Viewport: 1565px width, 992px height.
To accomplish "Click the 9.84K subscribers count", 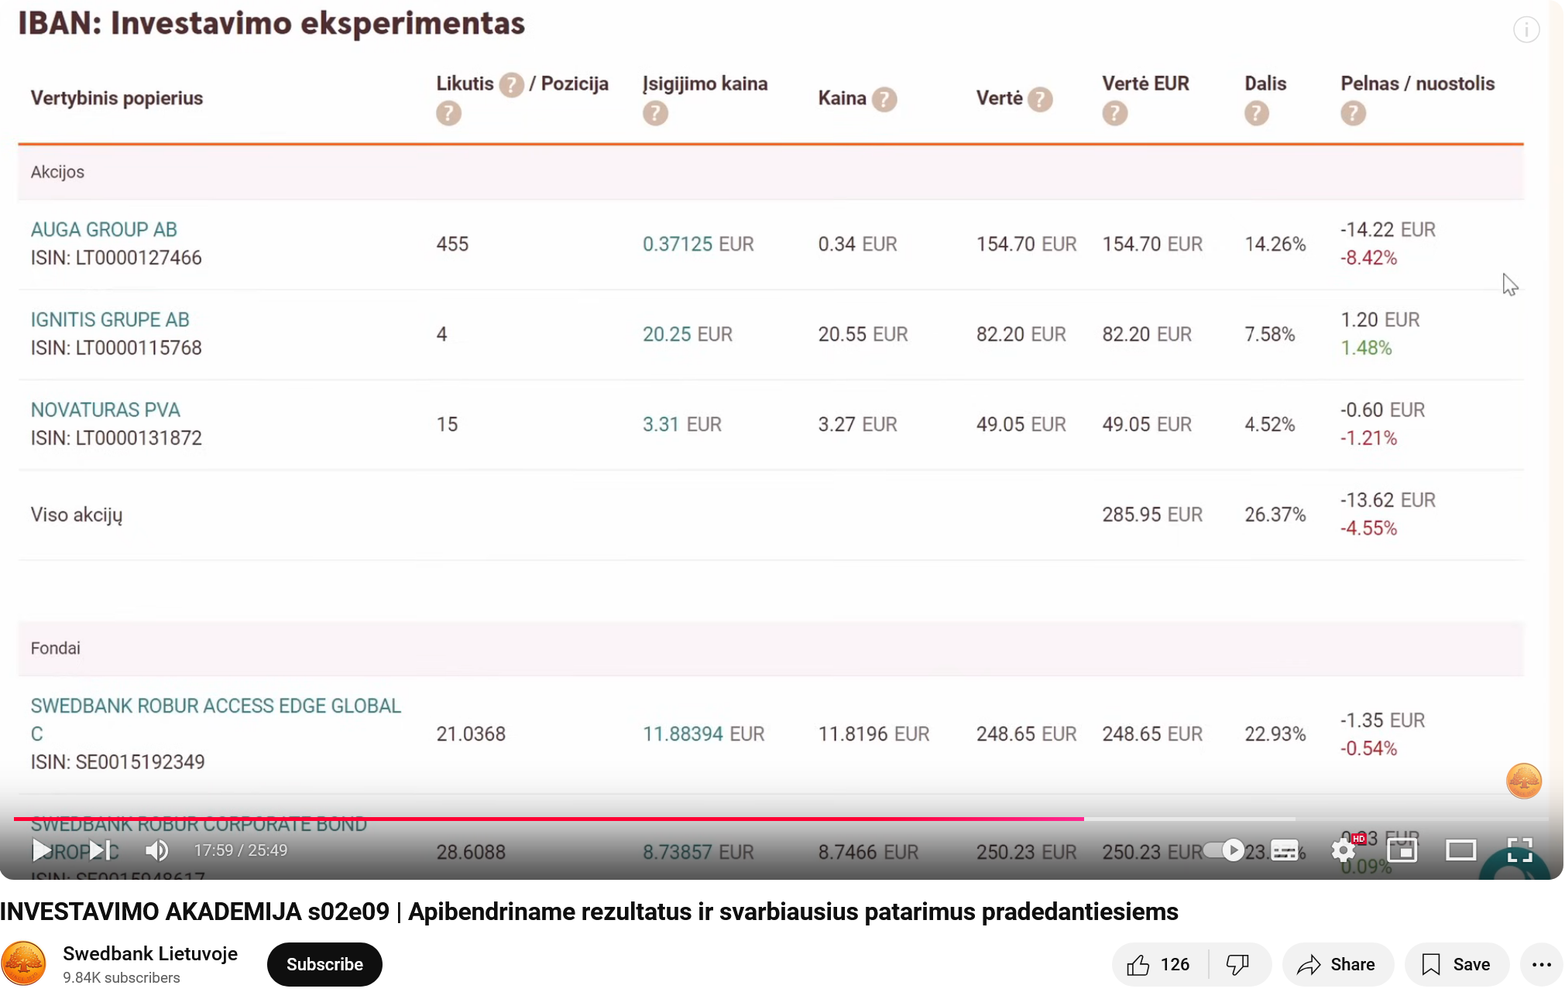I will click(x=122, y=977).
